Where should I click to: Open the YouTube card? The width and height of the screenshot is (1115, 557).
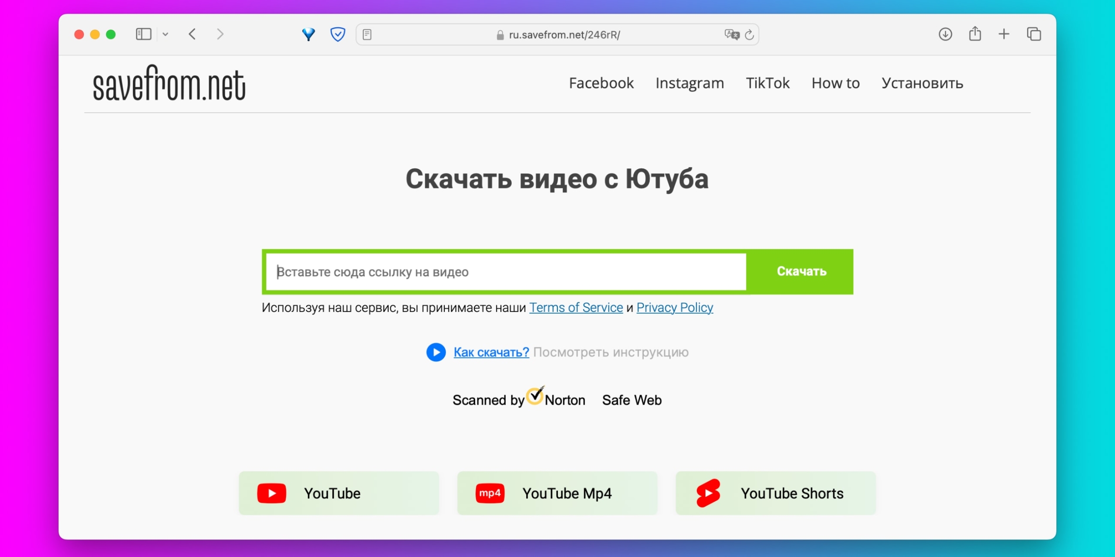coord(339,493)
